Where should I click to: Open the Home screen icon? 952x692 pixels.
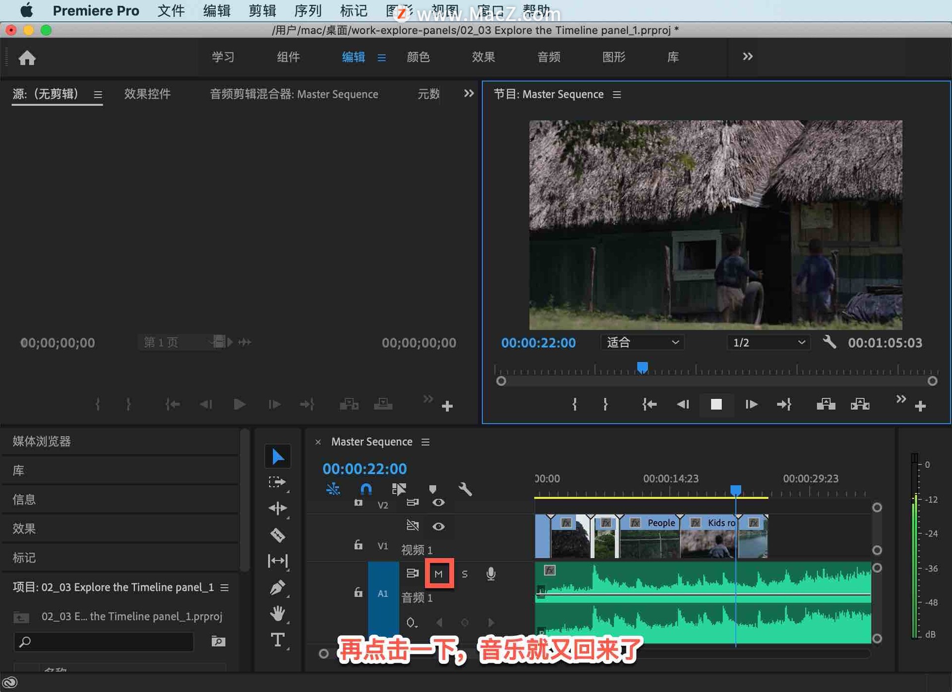[x=27, y=58]
